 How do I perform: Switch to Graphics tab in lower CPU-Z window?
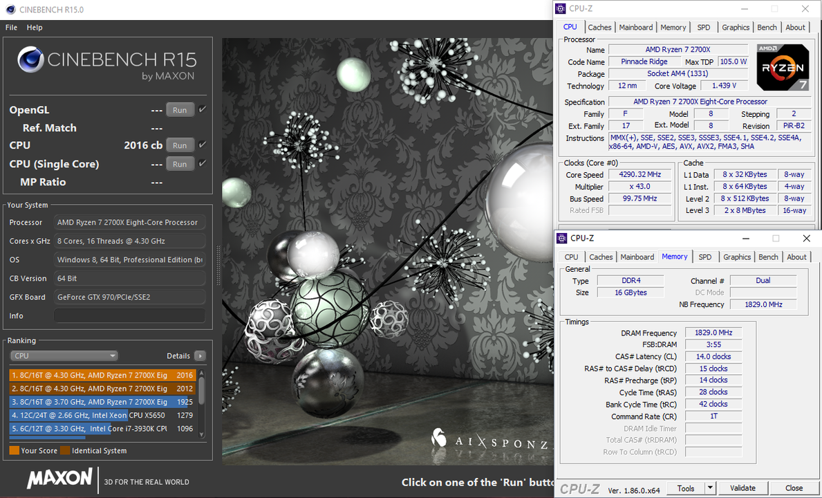coord(736,257)
